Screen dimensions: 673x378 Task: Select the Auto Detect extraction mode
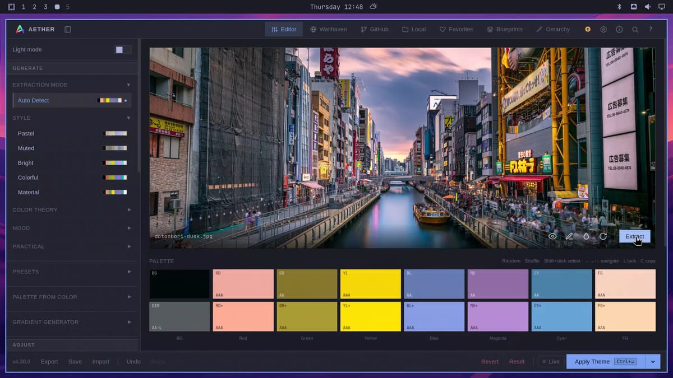click(x=72, y=100)
